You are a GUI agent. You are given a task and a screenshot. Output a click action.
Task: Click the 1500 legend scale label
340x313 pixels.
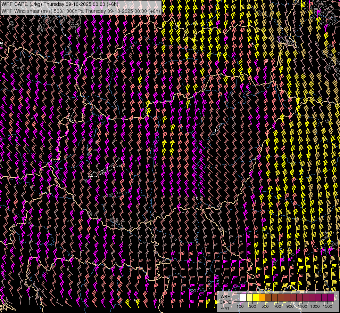[327, 306]
